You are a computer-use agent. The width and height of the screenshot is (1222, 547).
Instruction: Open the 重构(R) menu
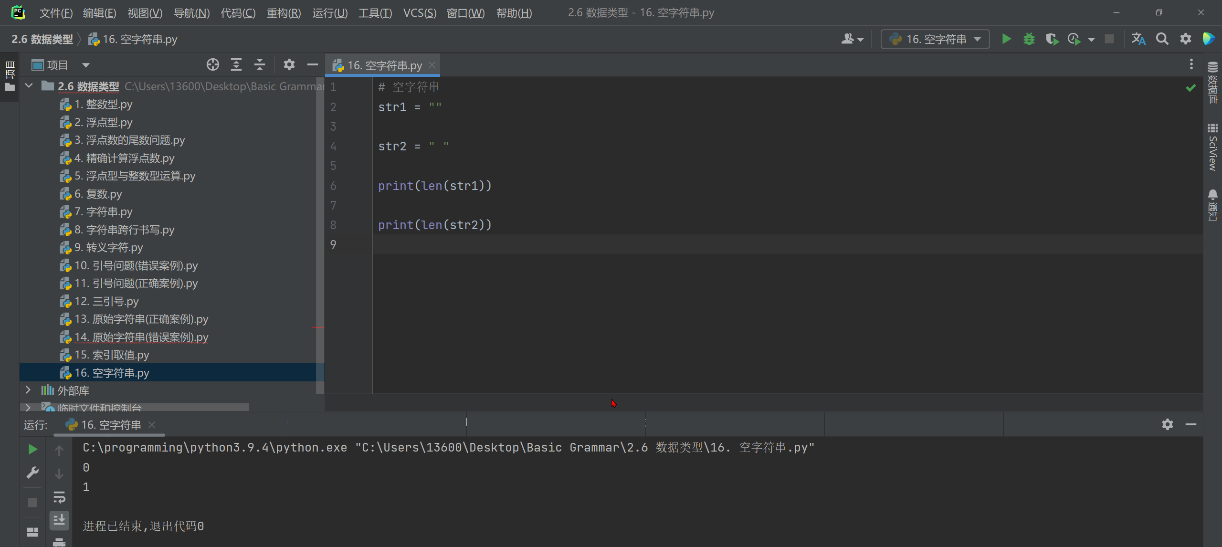coord(284,13)
